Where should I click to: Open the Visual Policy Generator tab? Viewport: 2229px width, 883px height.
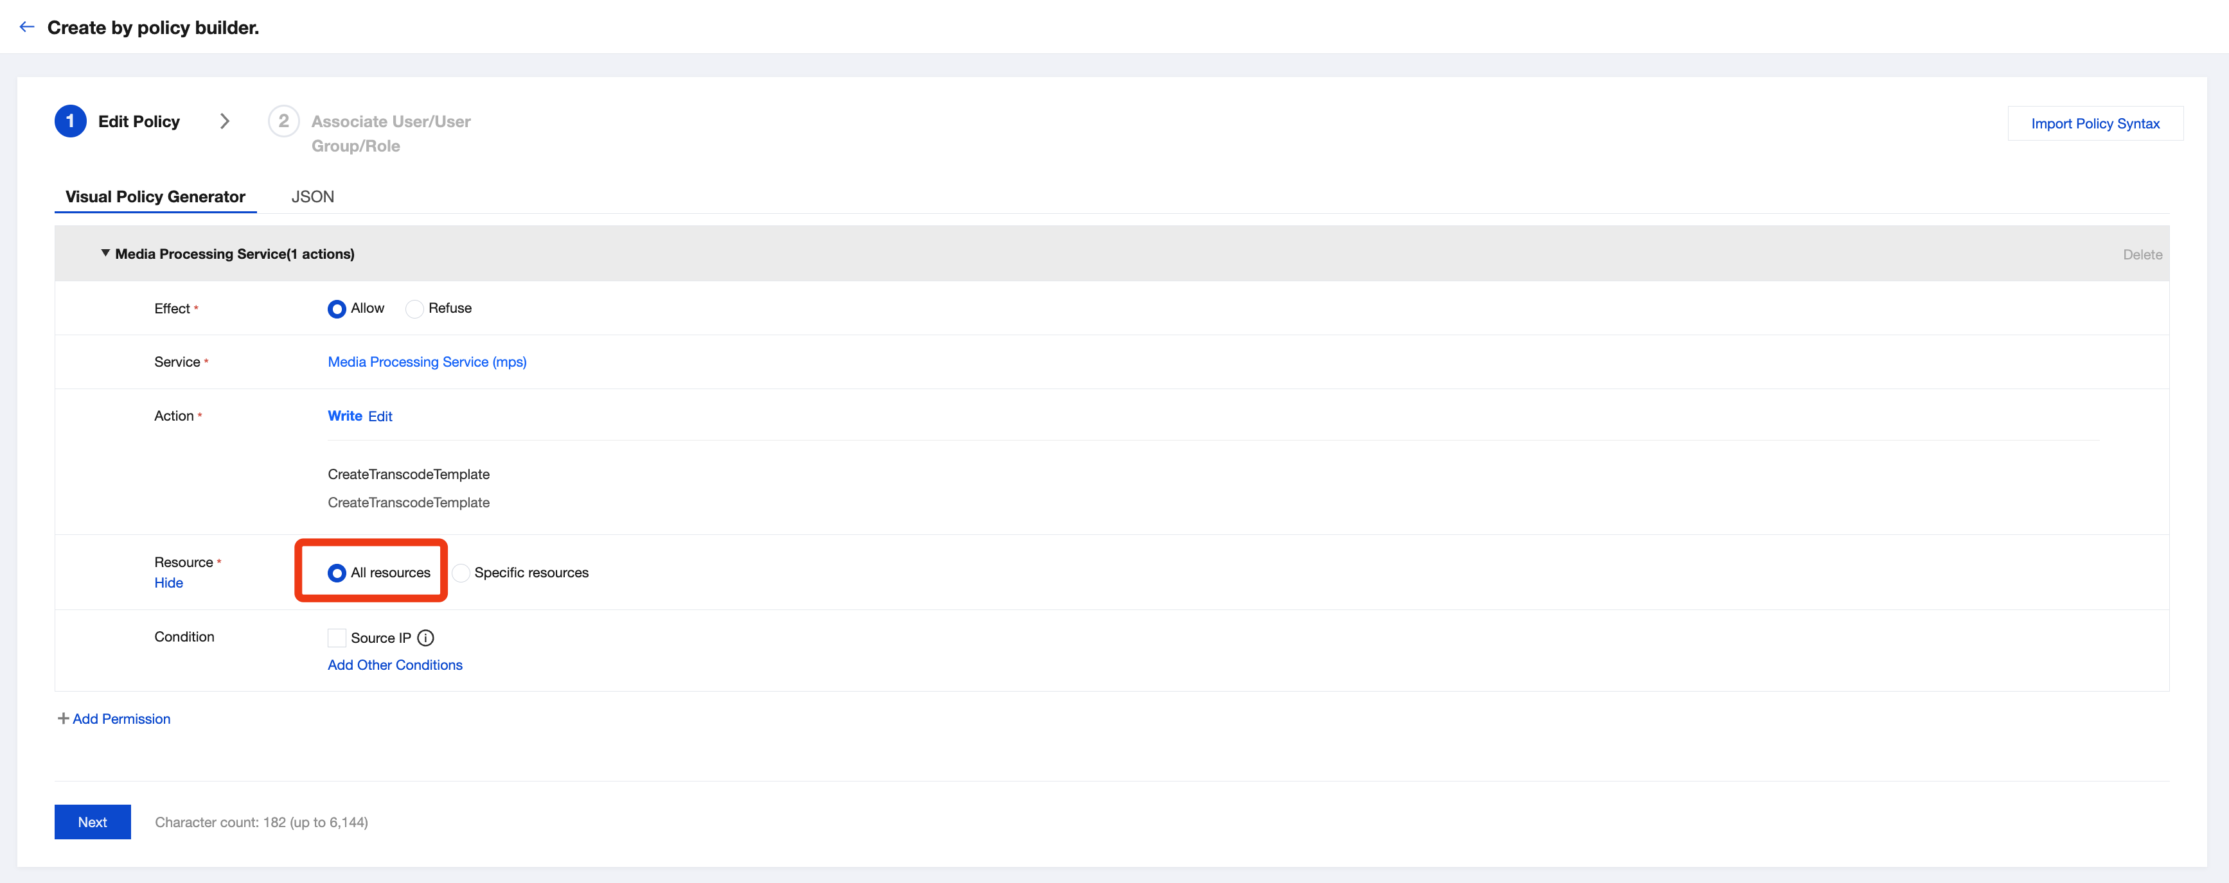(x=155, y=197)
